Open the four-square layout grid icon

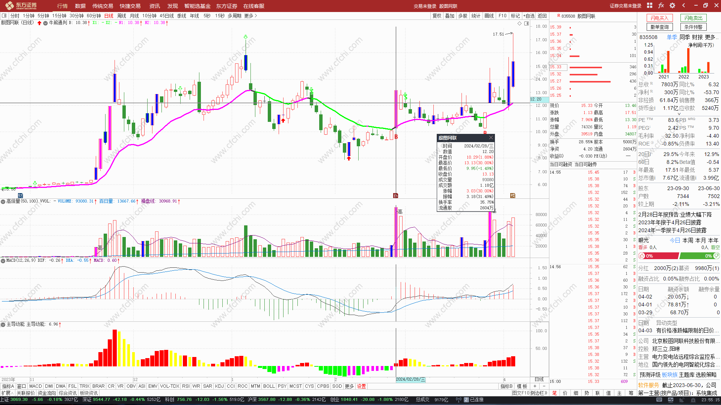point(650,6)
